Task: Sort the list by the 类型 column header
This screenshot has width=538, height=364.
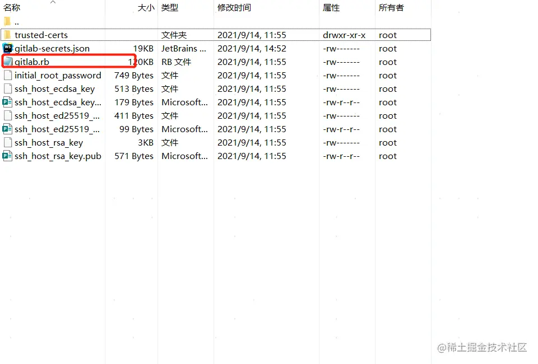Action: (x=170, y=7)
